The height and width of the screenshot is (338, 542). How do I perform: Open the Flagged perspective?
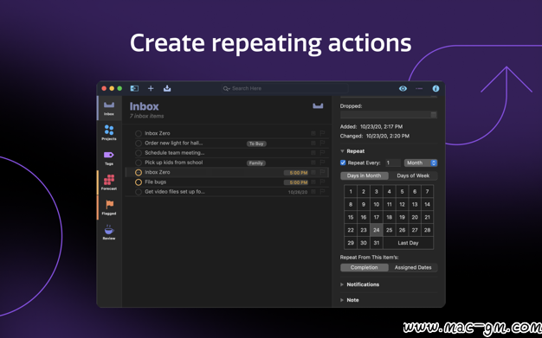(109, 207)
